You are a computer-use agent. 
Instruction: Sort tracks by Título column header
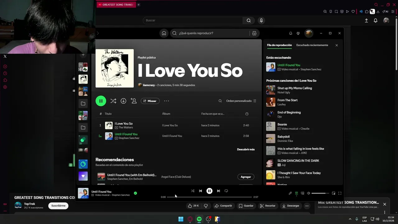[x=108, y=114]
